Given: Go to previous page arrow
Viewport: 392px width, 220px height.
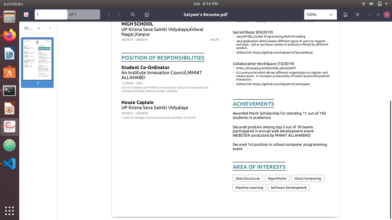Looking at the screenshot, I should coord(109,15).
